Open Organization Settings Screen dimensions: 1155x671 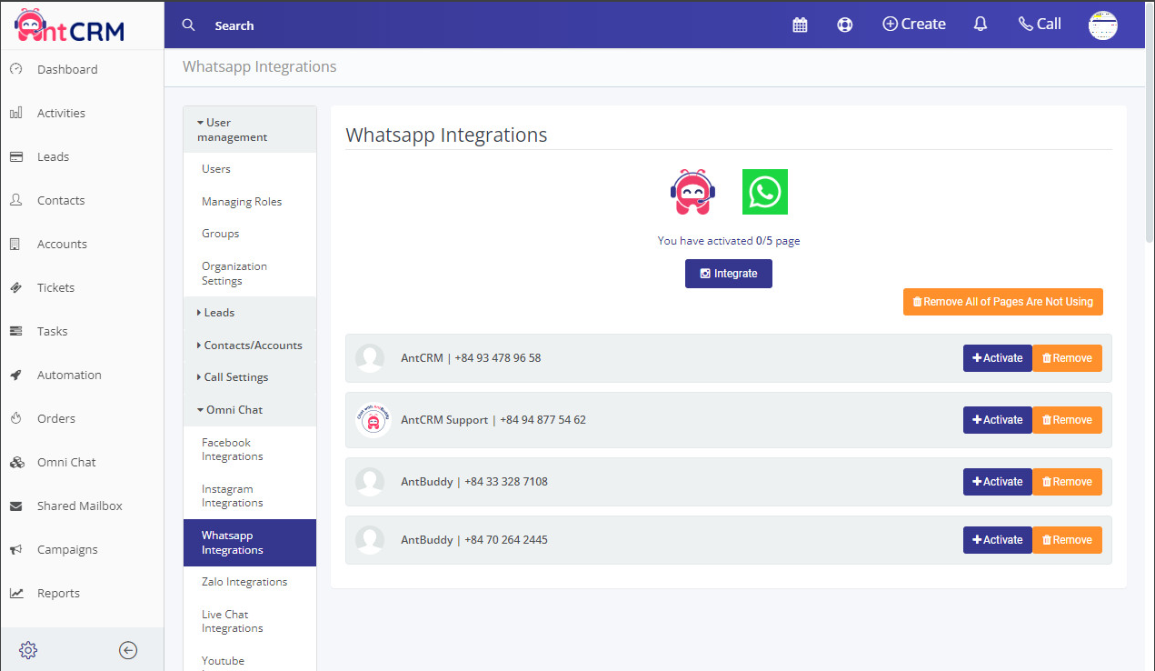pos(234,273)
